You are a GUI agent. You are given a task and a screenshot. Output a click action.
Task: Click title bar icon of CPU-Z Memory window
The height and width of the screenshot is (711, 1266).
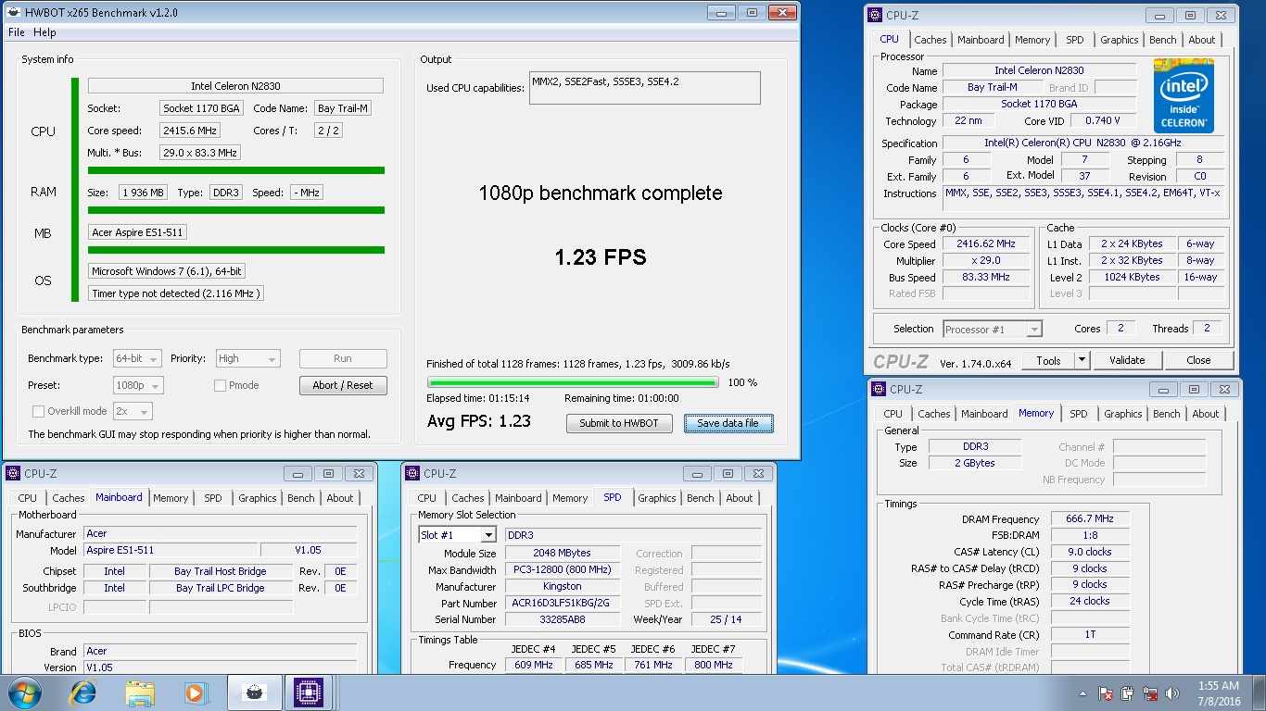pos(878,390)
